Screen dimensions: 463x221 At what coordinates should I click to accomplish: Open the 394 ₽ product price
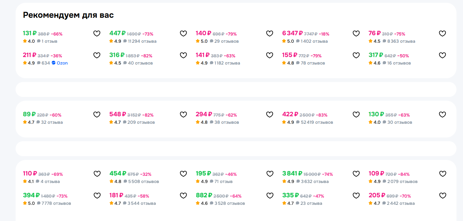pyautogui.click(x=31, y=195)
